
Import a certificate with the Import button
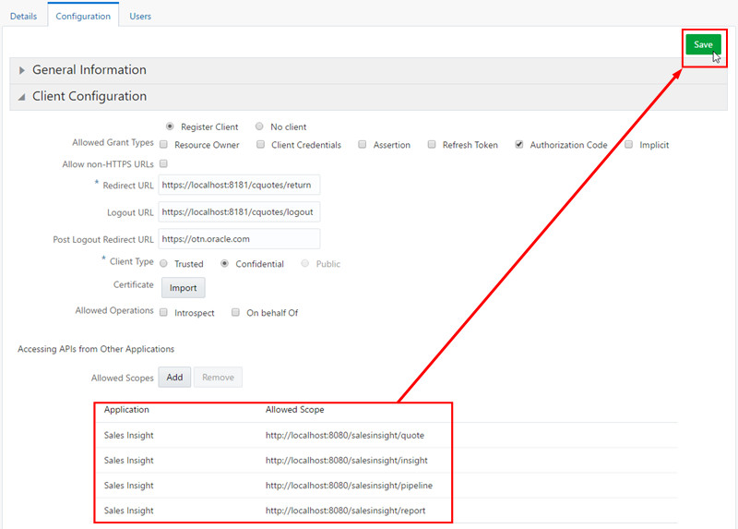183,288
